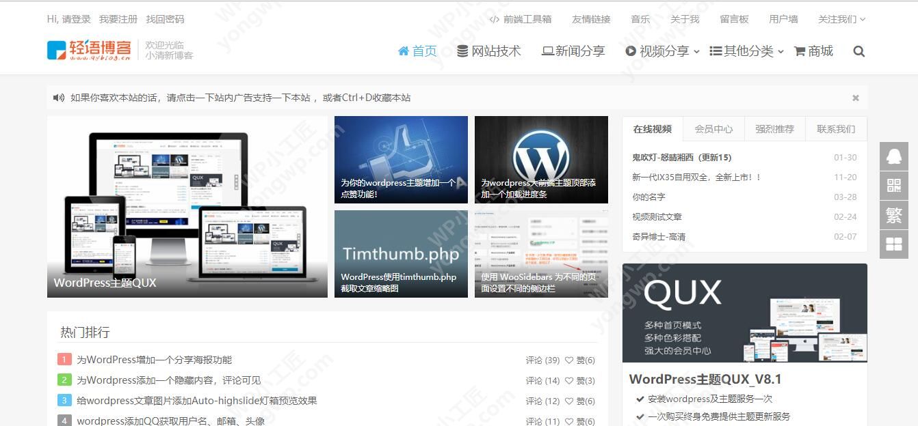
Task: Like the 为WordPress增加一个分享海报功能 post via heart
Action: pyautogui.click(x=569, y=360)
